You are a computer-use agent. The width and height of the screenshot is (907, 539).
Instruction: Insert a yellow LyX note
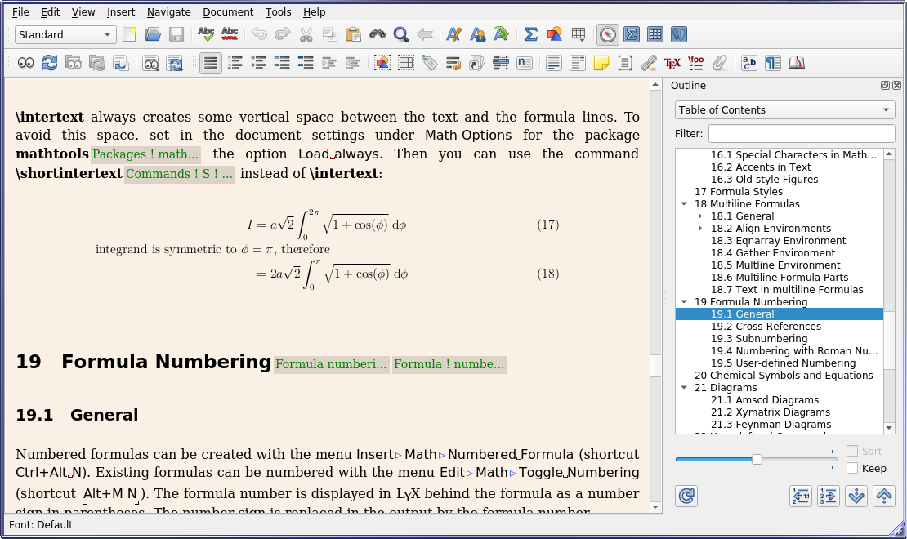point(601,63)
